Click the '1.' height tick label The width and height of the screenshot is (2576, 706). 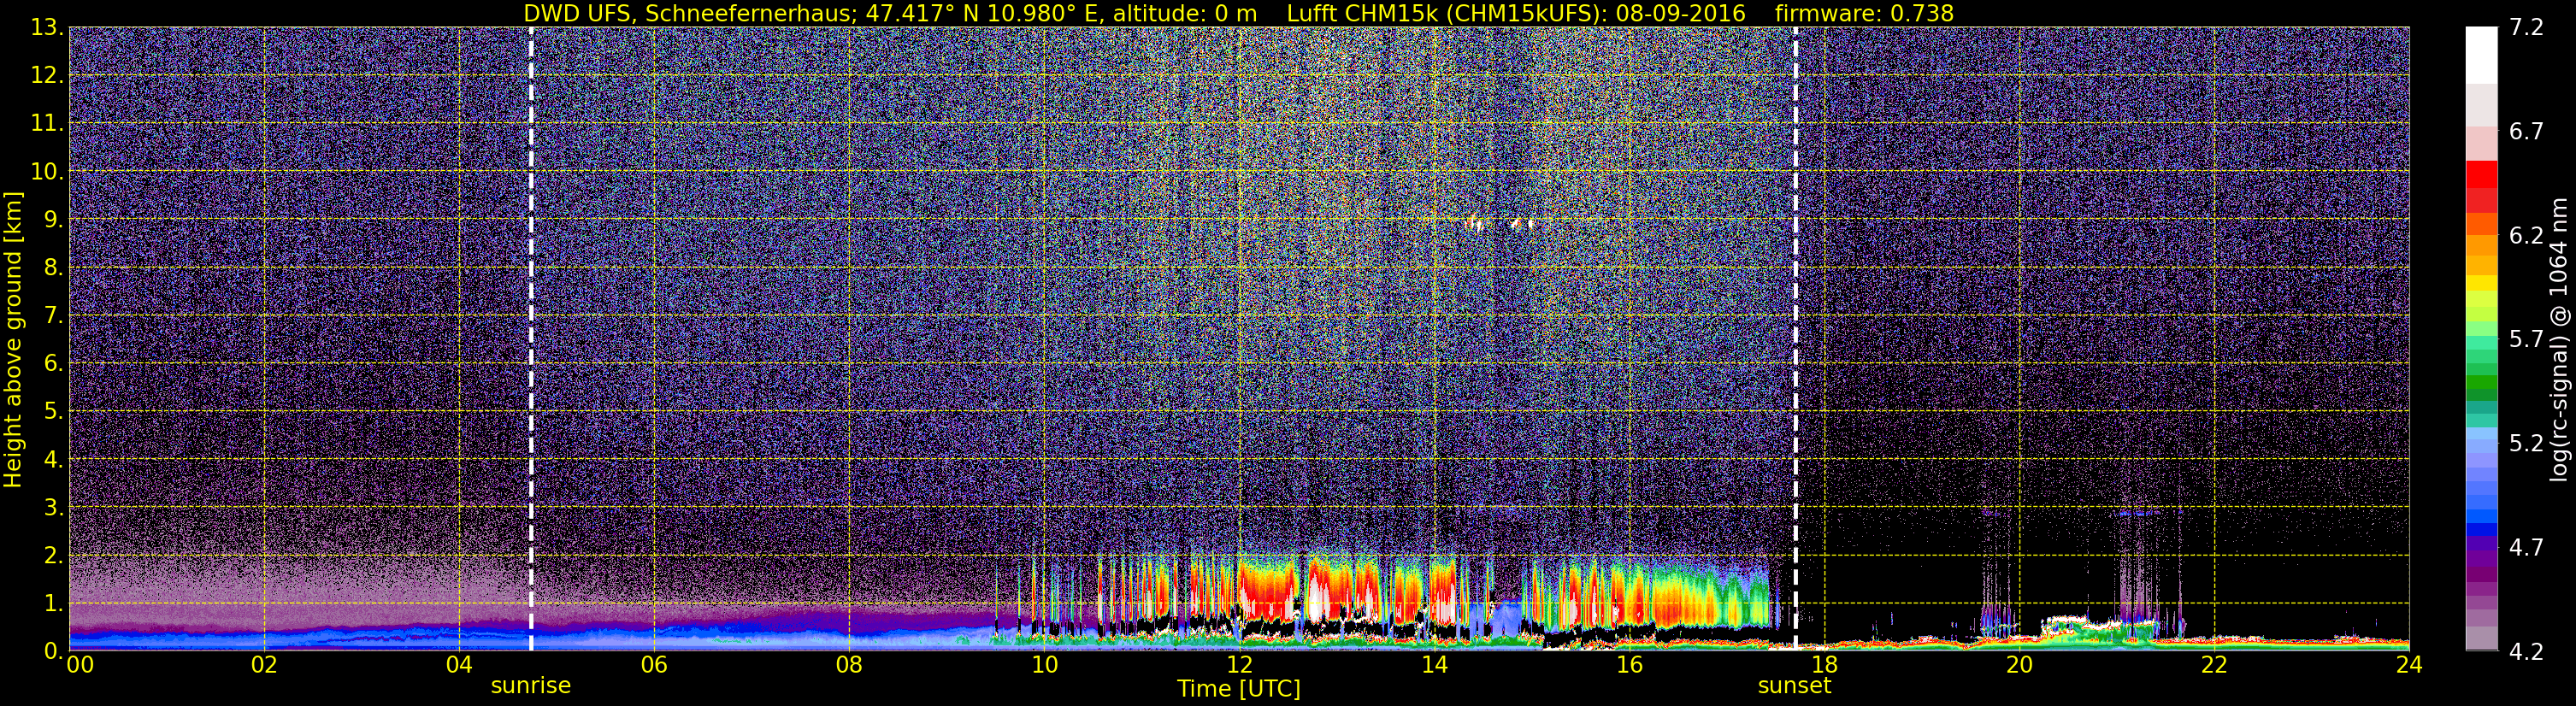(x=54, y=603)
